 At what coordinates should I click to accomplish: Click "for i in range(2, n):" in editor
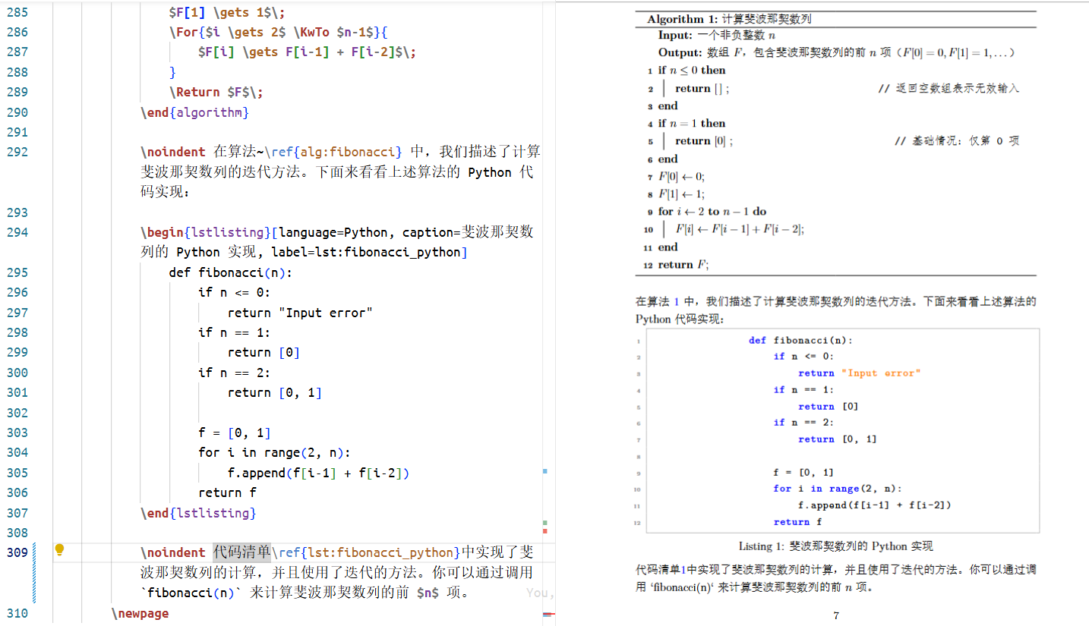(x=274, y=453)
